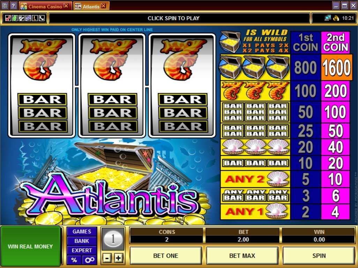Click the SPIN button
358x268 pixels.
[x=319, y=256]
